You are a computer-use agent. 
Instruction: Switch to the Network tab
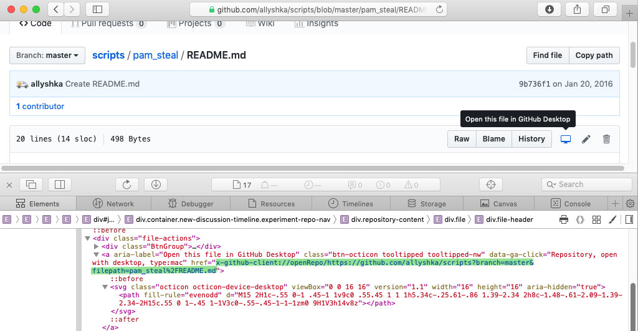113,204
